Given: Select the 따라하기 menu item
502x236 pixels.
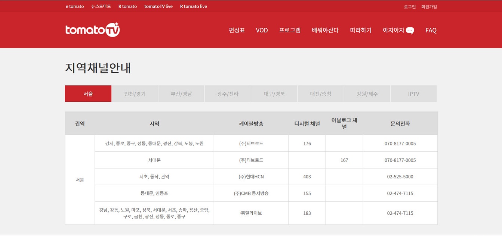Looking at the screenshot, I should pyautogui.click(x=361, y=30).
